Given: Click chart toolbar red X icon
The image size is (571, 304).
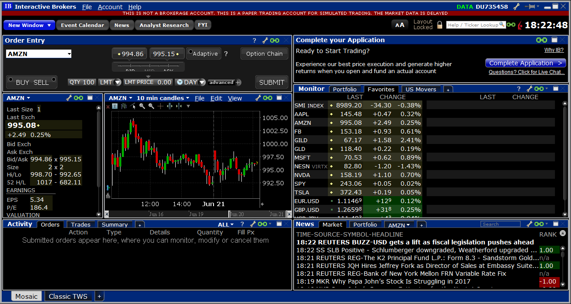Looking at the screenshot, I should tap(108, 106).
